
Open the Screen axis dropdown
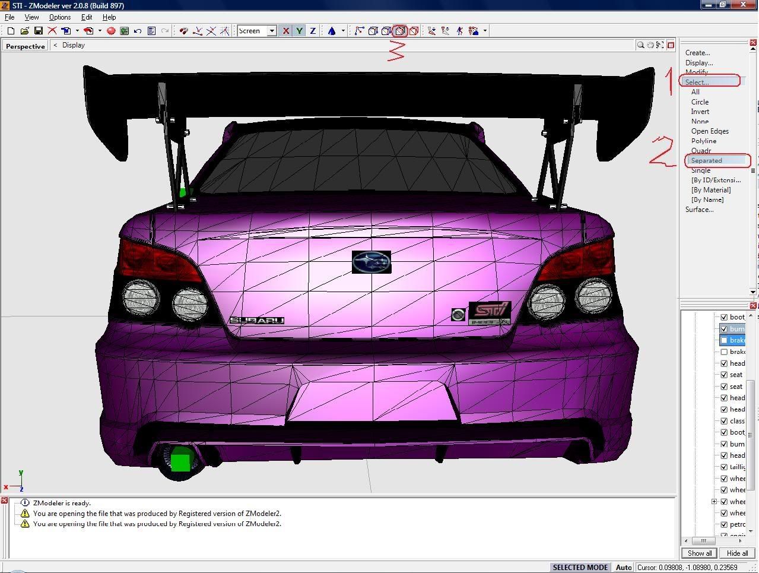(x=272, y=31)
